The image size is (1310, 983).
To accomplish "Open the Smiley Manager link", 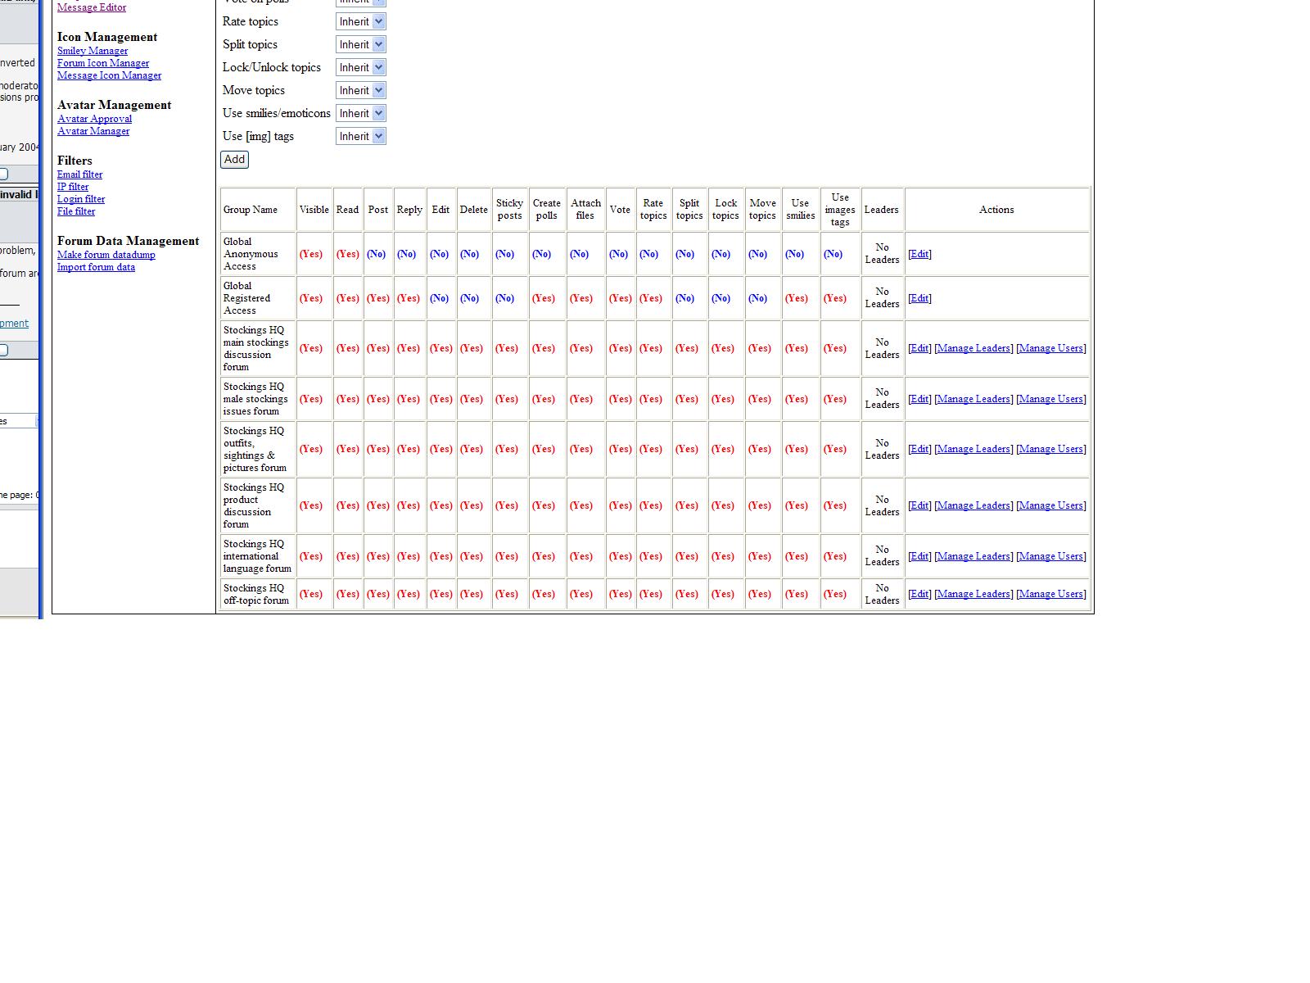I will [93, 51].
